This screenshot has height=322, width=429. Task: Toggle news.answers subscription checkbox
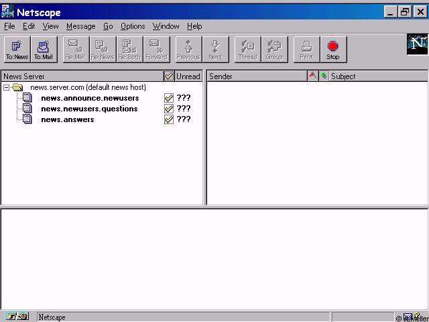[169, 119]
